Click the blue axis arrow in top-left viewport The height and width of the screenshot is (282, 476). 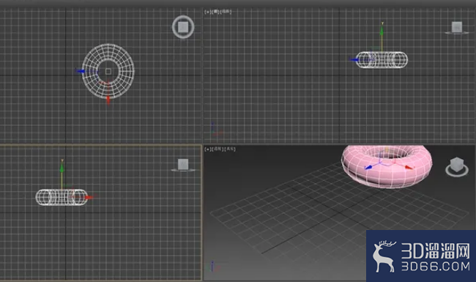pos(81,71)
